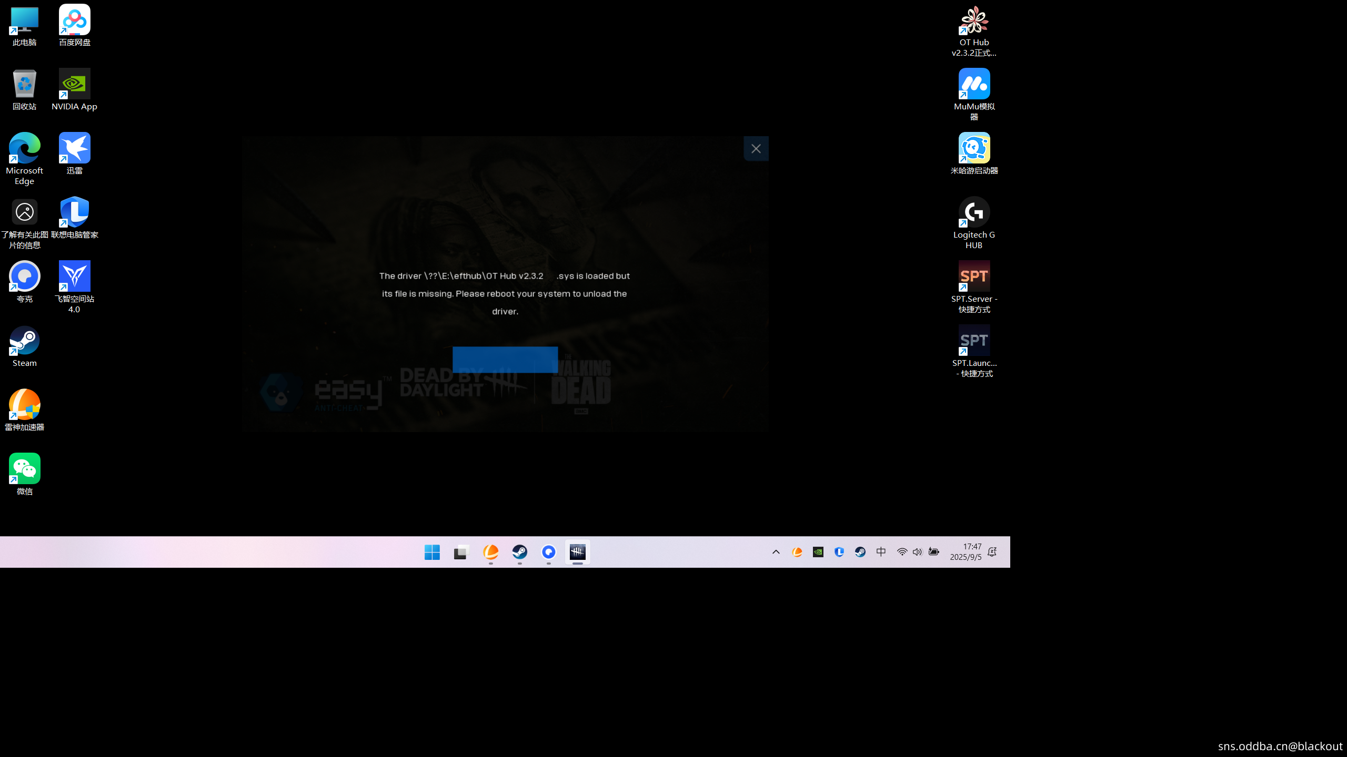Click the 雷神加速器 tray icon

[797, 552]
